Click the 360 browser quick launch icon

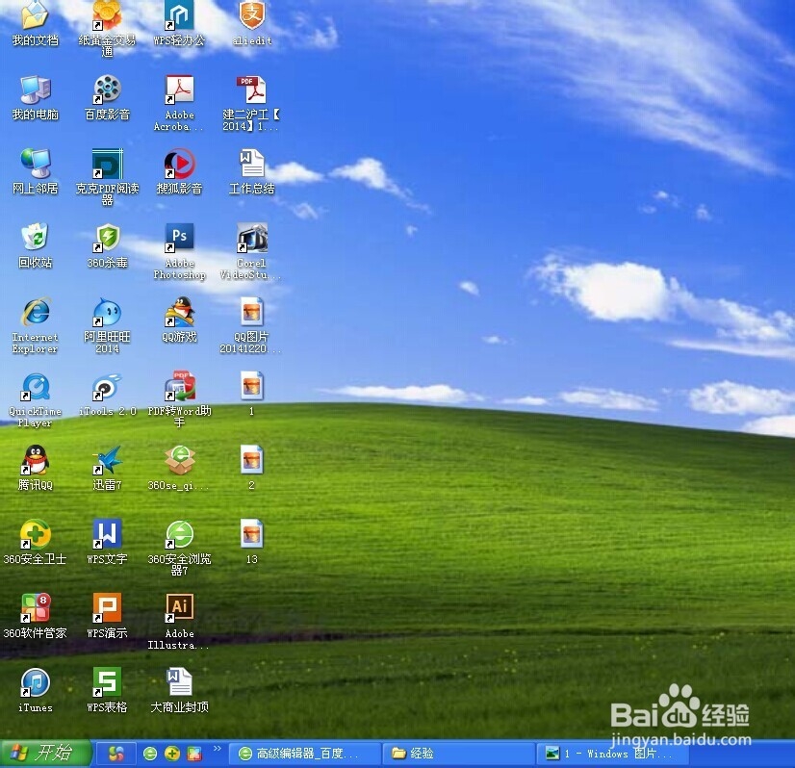[x=150, y=754]
